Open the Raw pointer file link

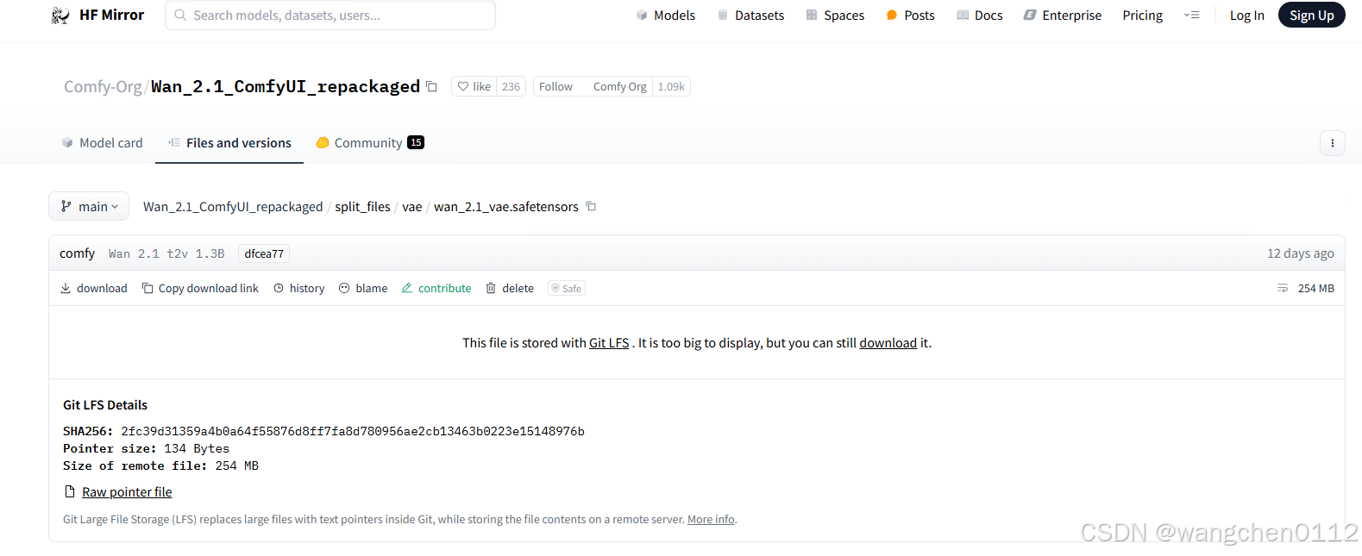[x=127, y=492]
